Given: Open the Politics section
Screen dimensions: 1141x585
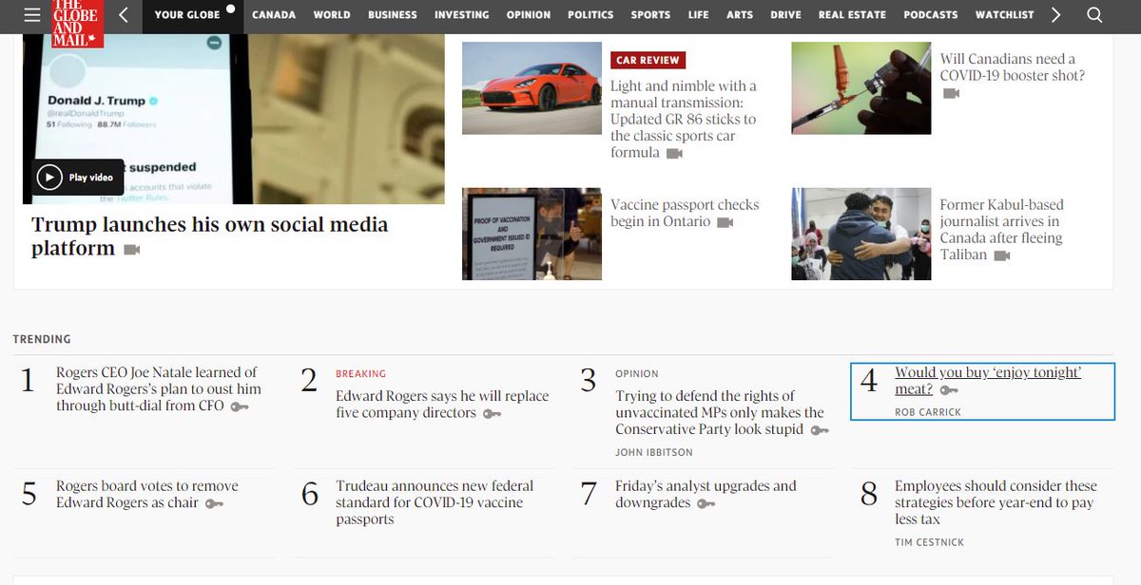Looking at the screenshot, I should [x=590, y=15].
